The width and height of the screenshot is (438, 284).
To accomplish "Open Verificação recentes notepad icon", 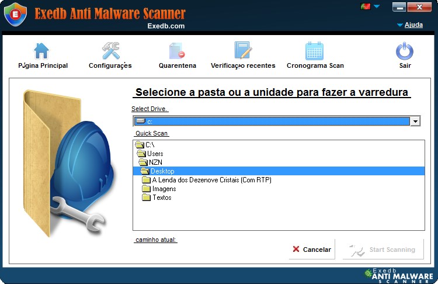I will click(x=243, y=50).
